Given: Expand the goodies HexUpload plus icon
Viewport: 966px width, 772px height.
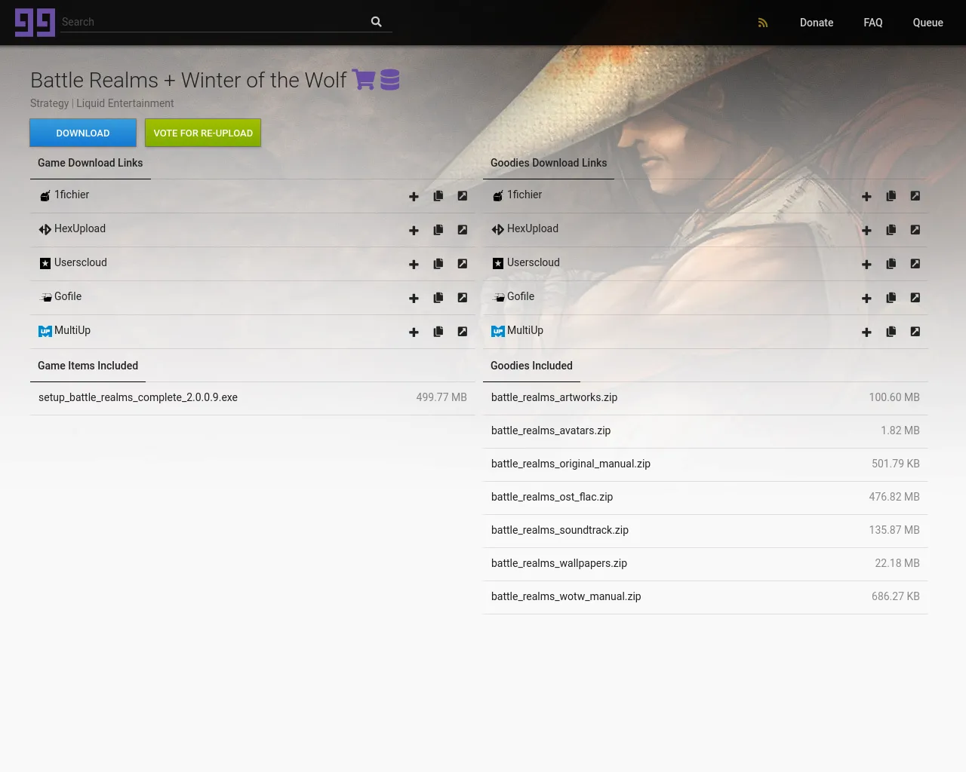Looking at the screenshot, I should (x=866, y=230).
